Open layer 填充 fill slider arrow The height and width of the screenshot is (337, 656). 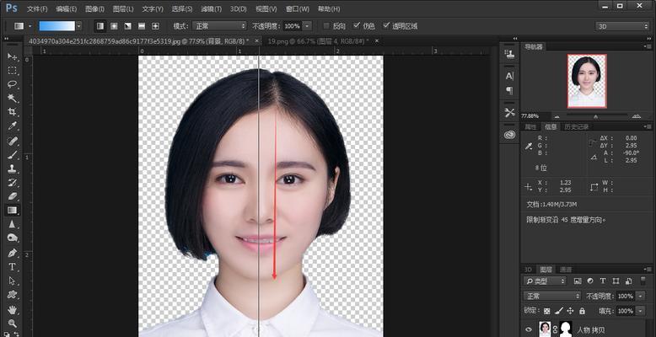[641, 311]
